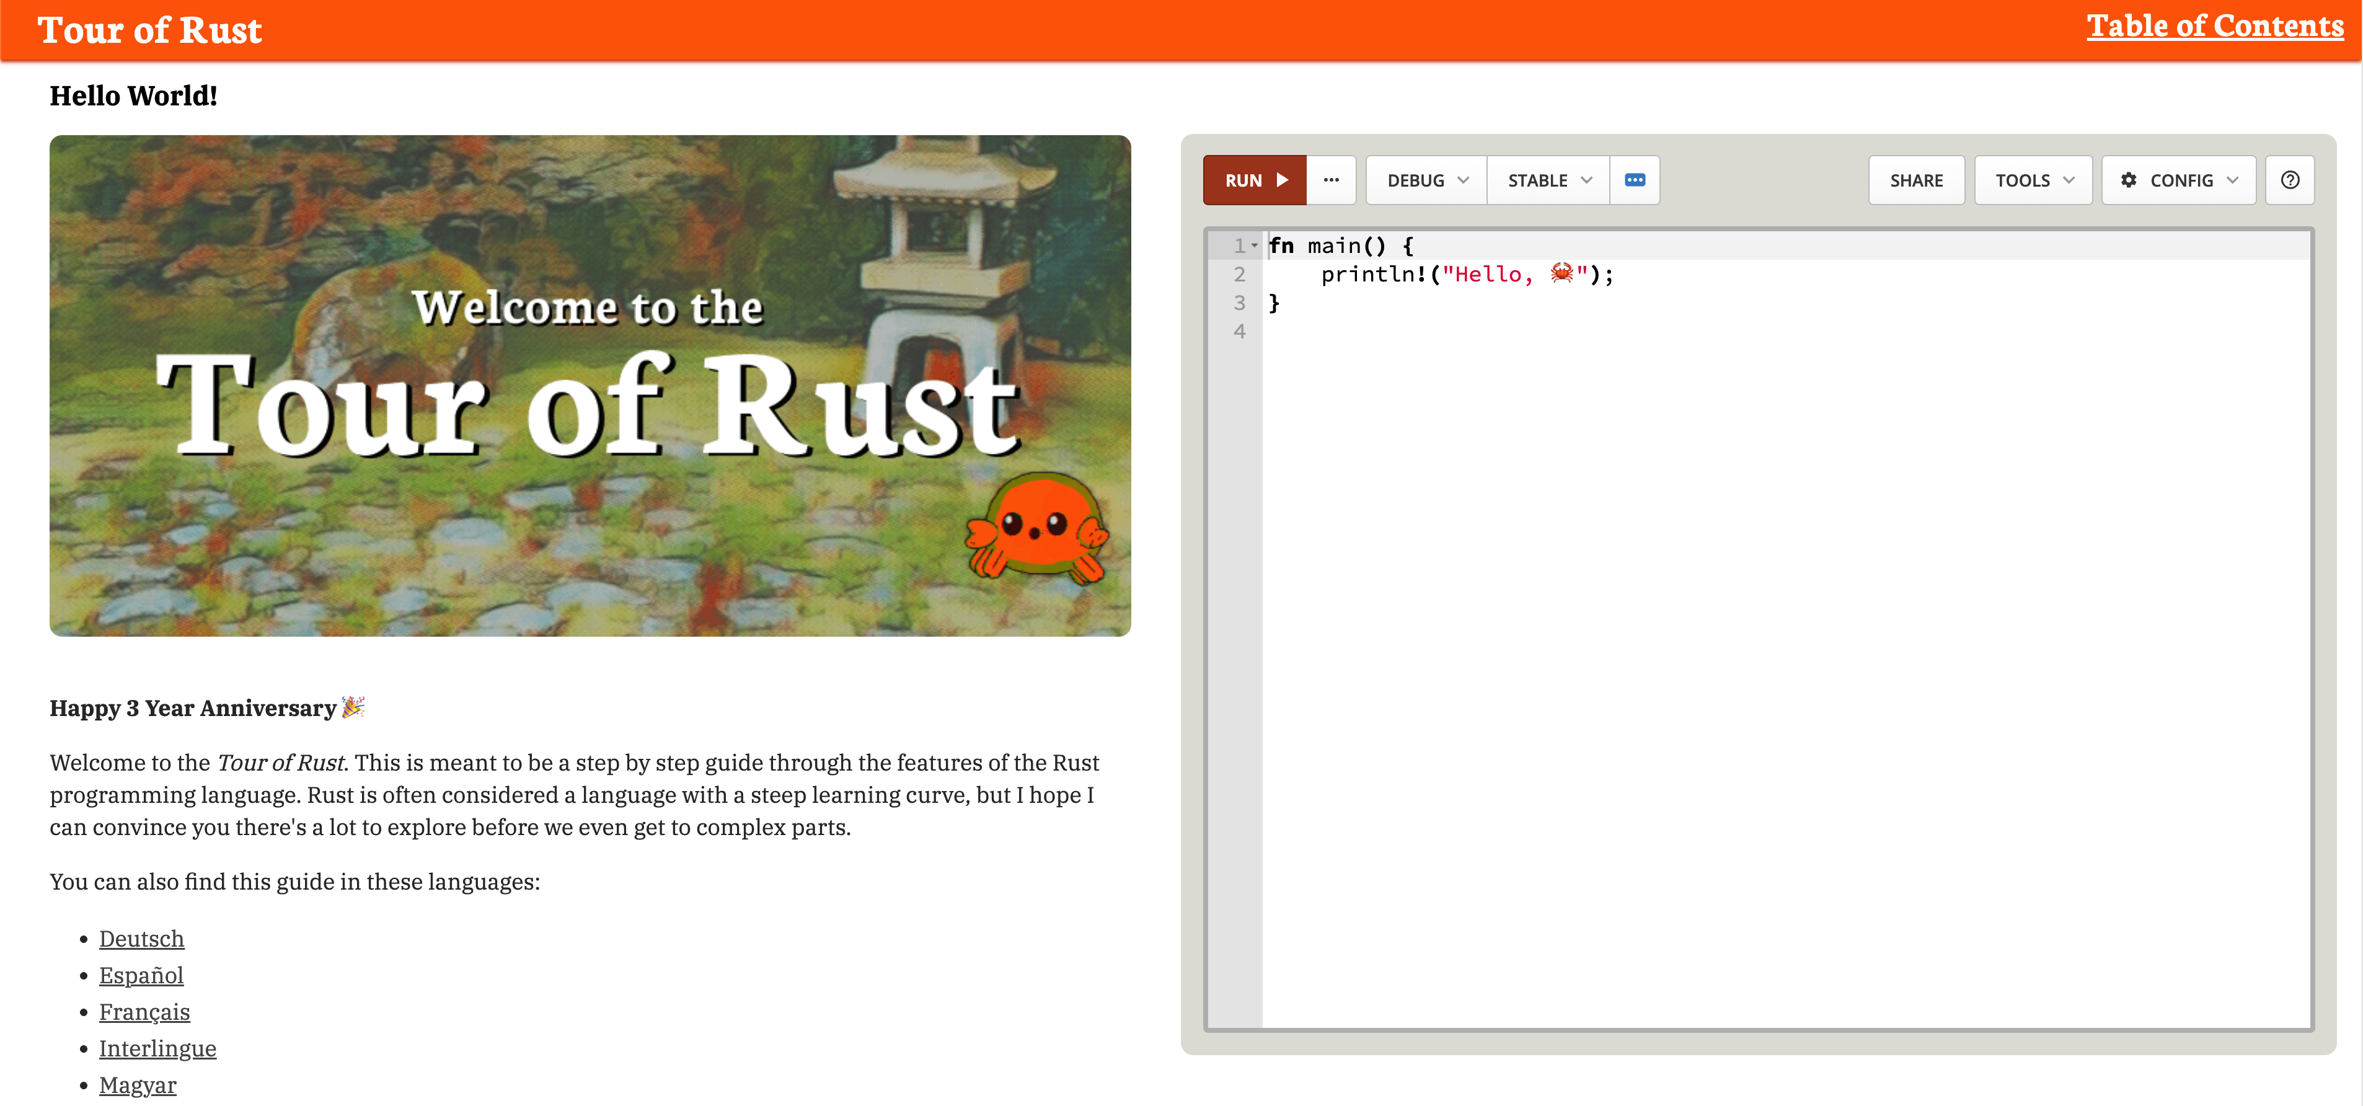Screen dimensions: 2363x1106
Task: Open the Français translation link
Action: 144,1012
